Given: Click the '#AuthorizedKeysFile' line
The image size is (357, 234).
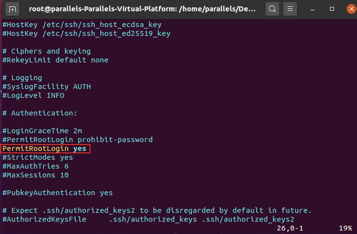Looking at the screenshot, I should 148,219.
